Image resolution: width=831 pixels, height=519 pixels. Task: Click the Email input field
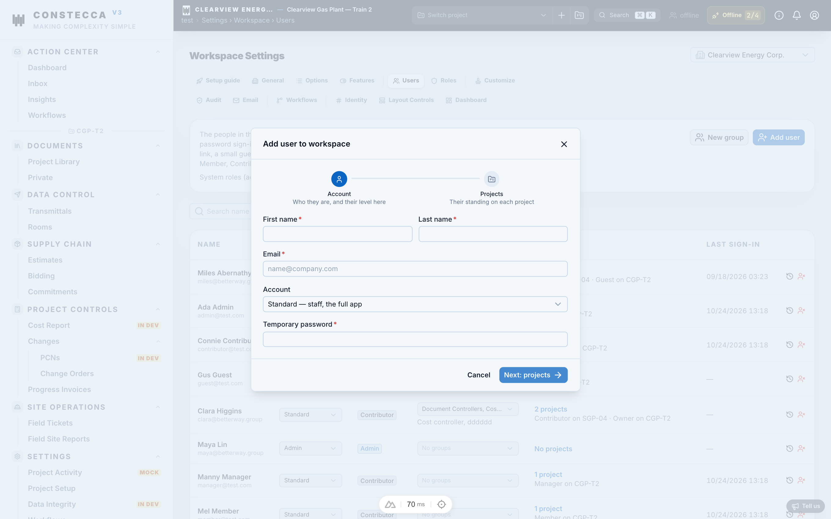415,269
